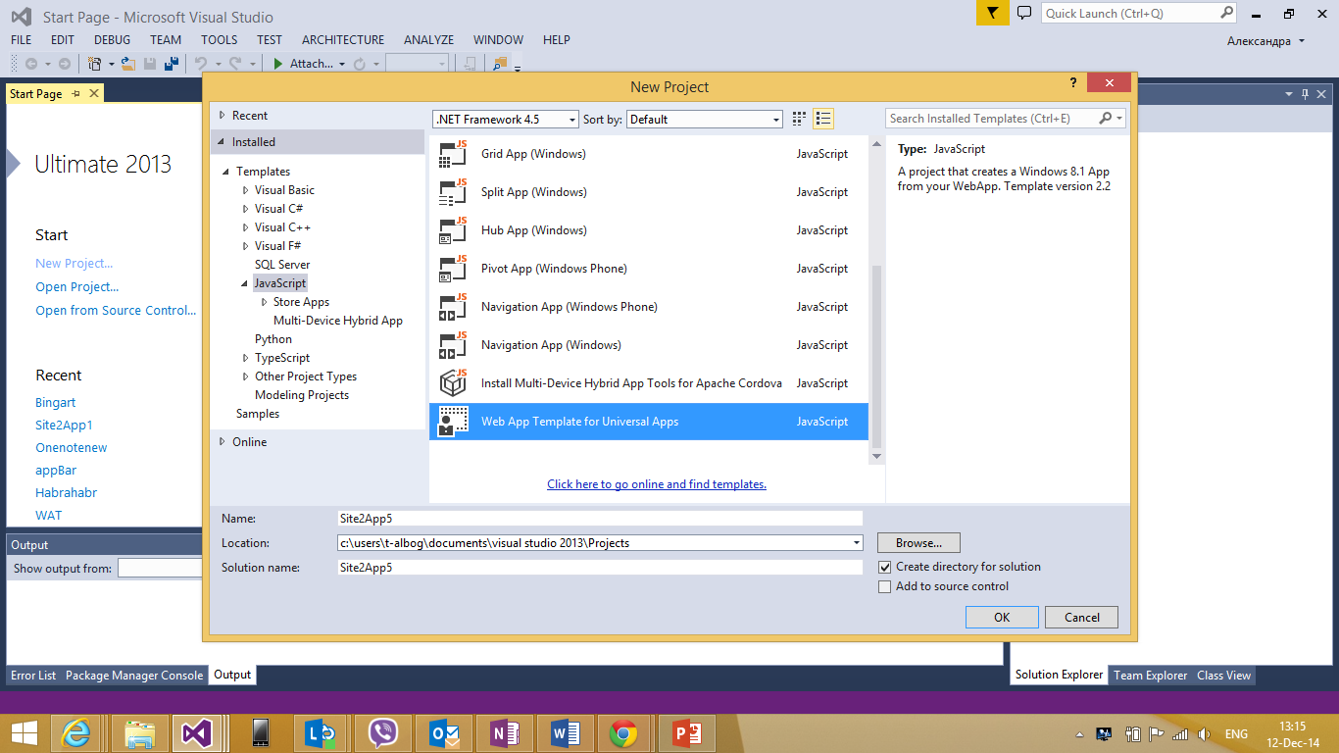Click the Search Installed Templates box
The width and height of the screenshot is (1339, 753).
point(993,119)
